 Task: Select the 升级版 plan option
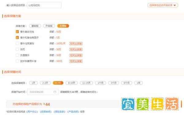[x=49, y=26]
